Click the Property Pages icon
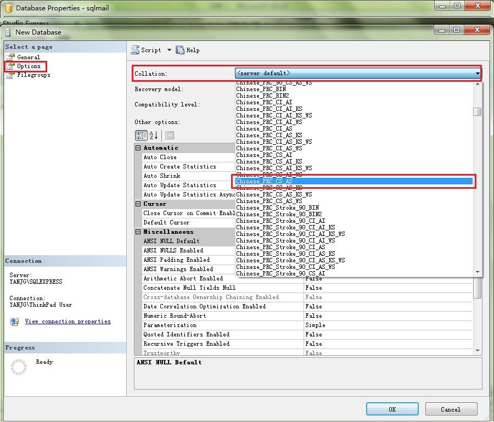 click(170, 136)
